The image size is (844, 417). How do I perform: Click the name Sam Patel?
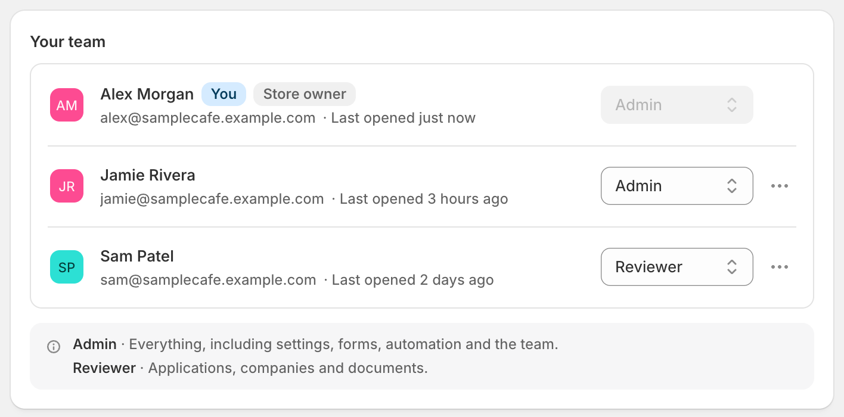[137, 256]
